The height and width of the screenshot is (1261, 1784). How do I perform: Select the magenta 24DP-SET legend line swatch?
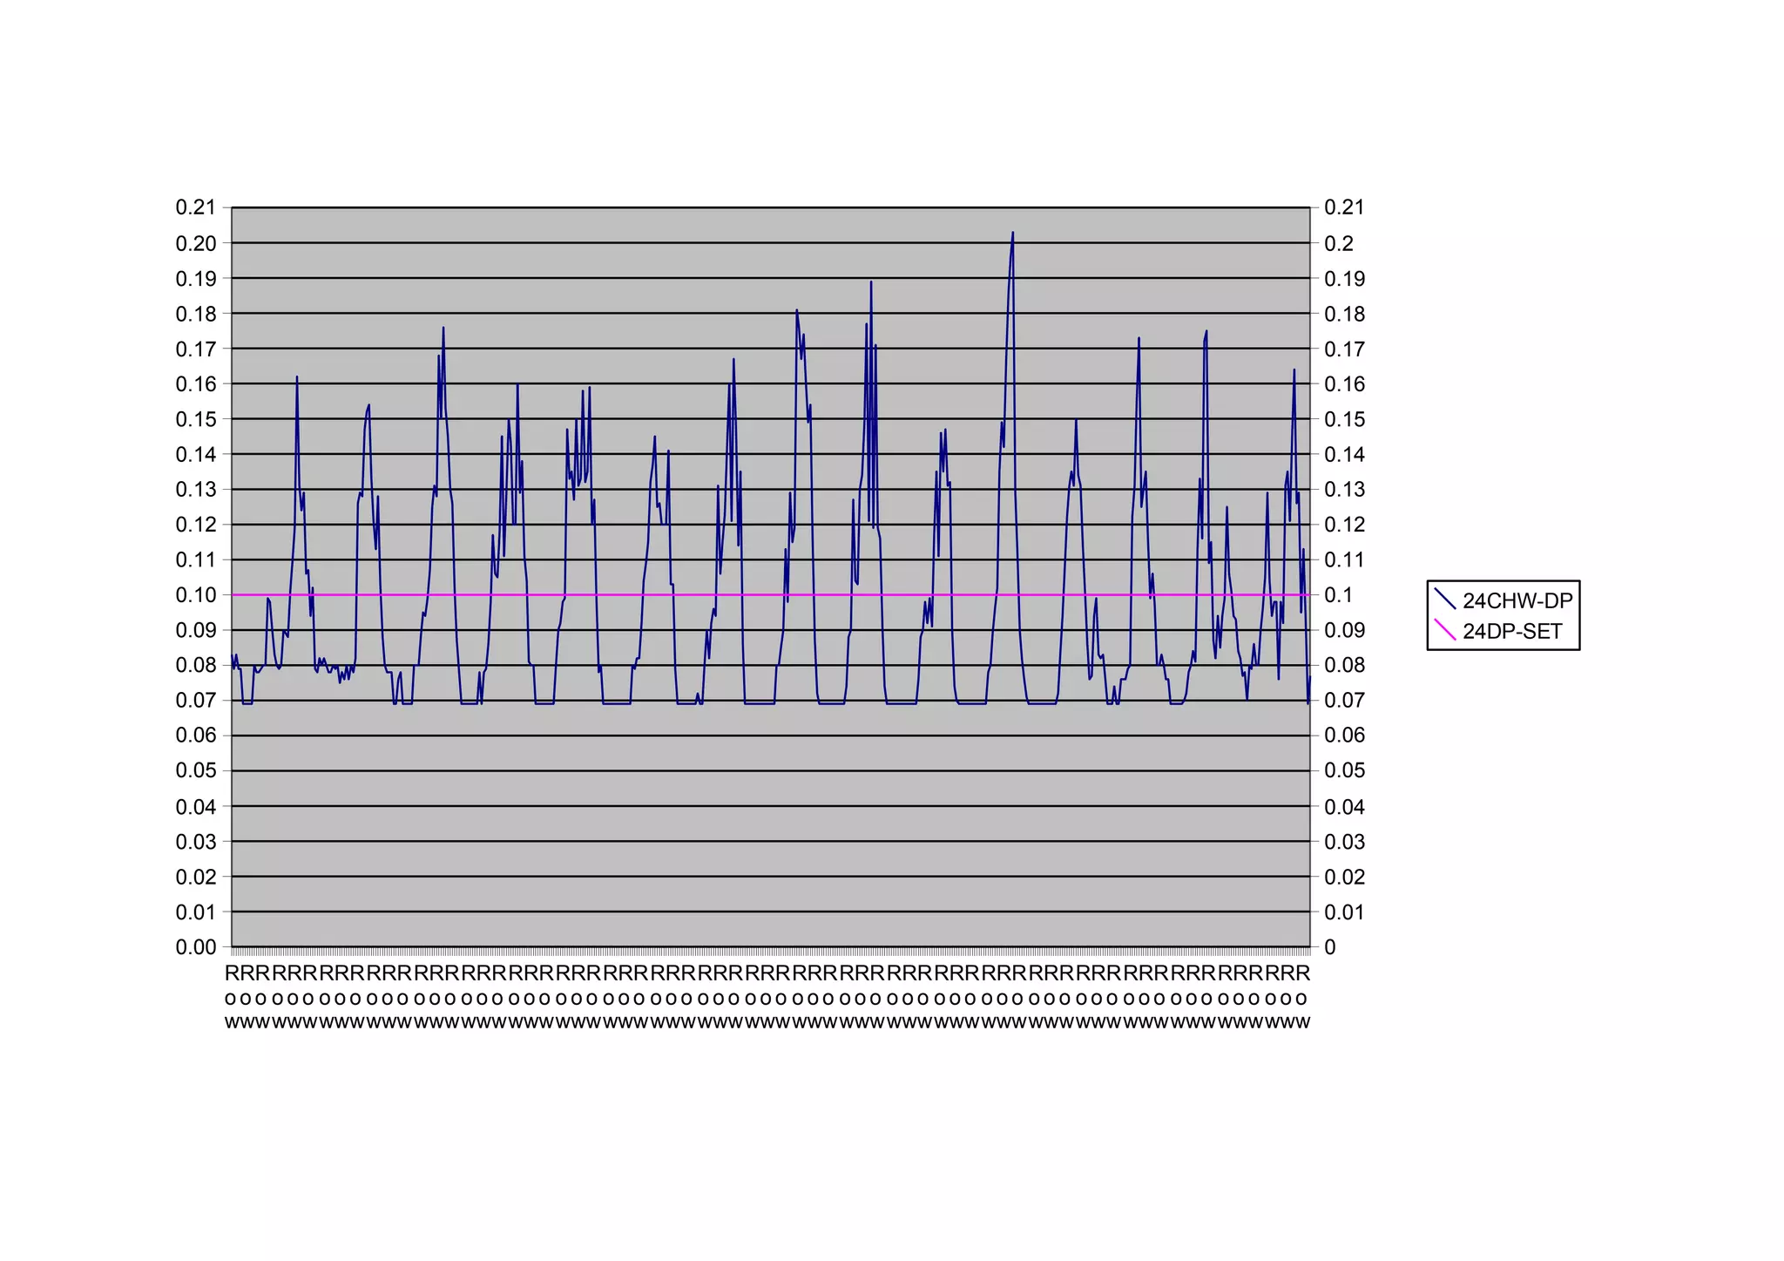coord(1445,630)
